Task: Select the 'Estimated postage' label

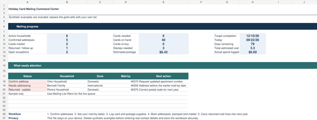Action: click(125, 52)
